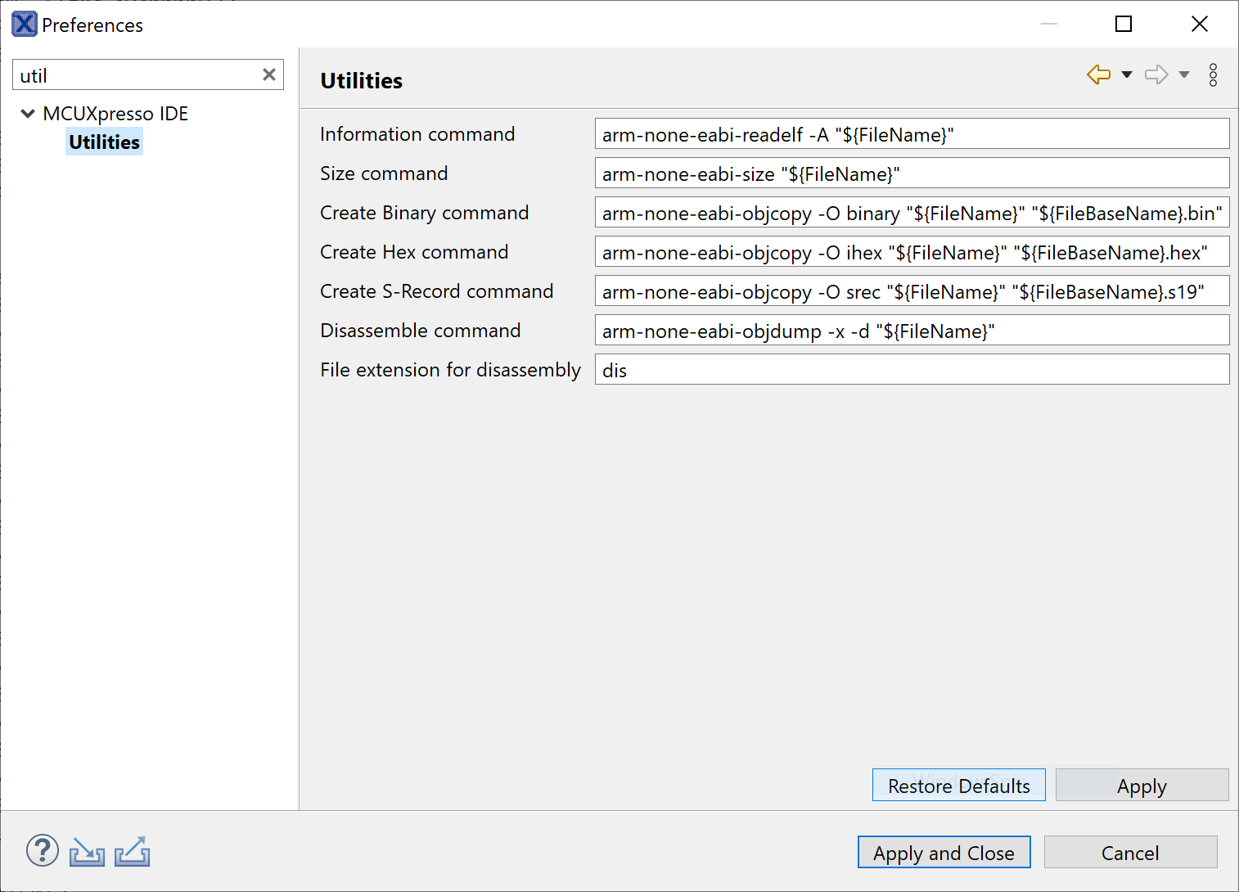Click into the Disassemble command field
The width and height of the screenshot is (1239, 892).
tap(912, 331)
